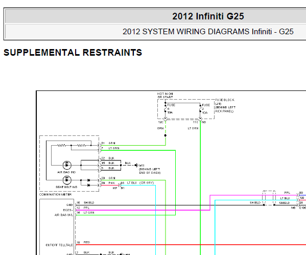Click the Supplemental Restraints heading

pyautogui.click(x=73, y=53)
